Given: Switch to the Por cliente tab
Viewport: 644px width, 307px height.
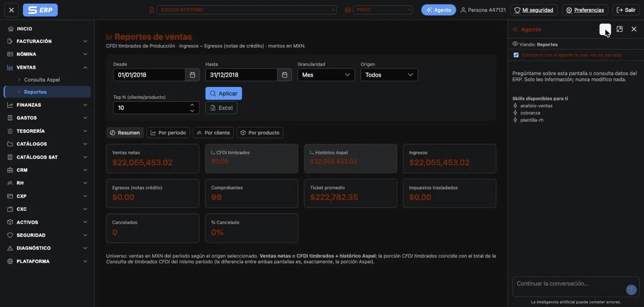Looking at the screenshot, I should (x=213, y=133).
